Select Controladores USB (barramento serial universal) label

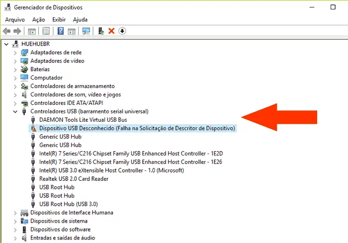pos(89,111)
